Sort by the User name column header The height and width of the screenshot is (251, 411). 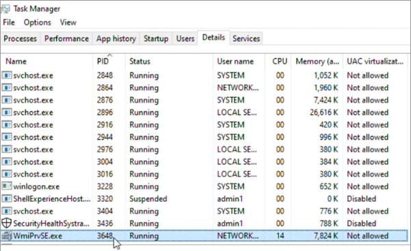(x=239, y=61)
